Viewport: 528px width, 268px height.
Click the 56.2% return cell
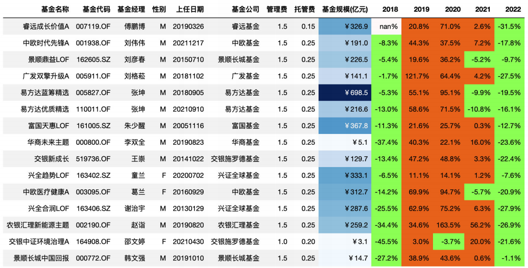point(480,225)
